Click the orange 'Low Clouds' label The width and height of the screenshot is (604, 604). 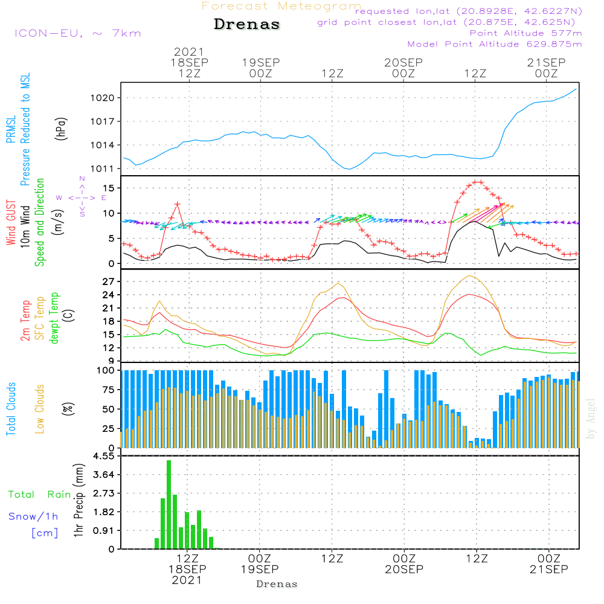[40, 409]
